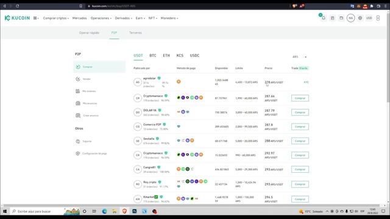Image resolution: width=390 pixels, height=219 pixels.
Task: Click Comprar on the Comercio P2P offer
Action: pos(300,127)
